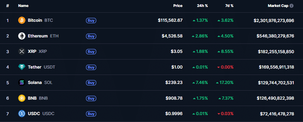Click the Ethereum diamond logo icon
The image size is (303, 122).
point(22,36)
